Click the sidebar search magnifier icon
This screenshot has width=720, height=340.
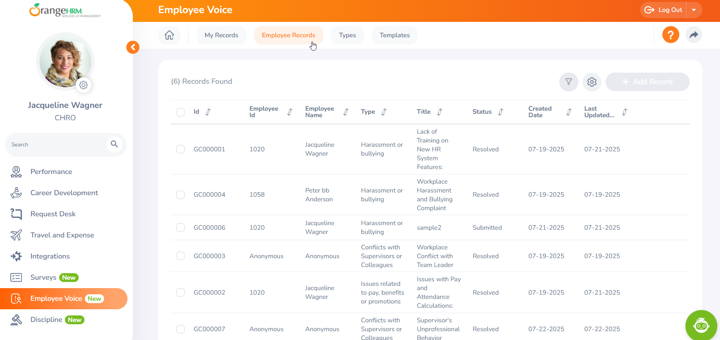[114, 144]
